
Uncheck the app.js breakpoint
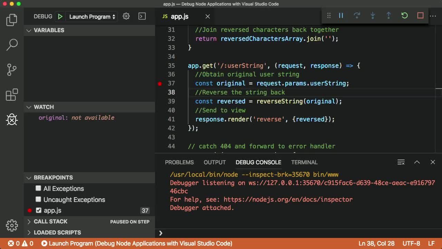pos(38,210)
